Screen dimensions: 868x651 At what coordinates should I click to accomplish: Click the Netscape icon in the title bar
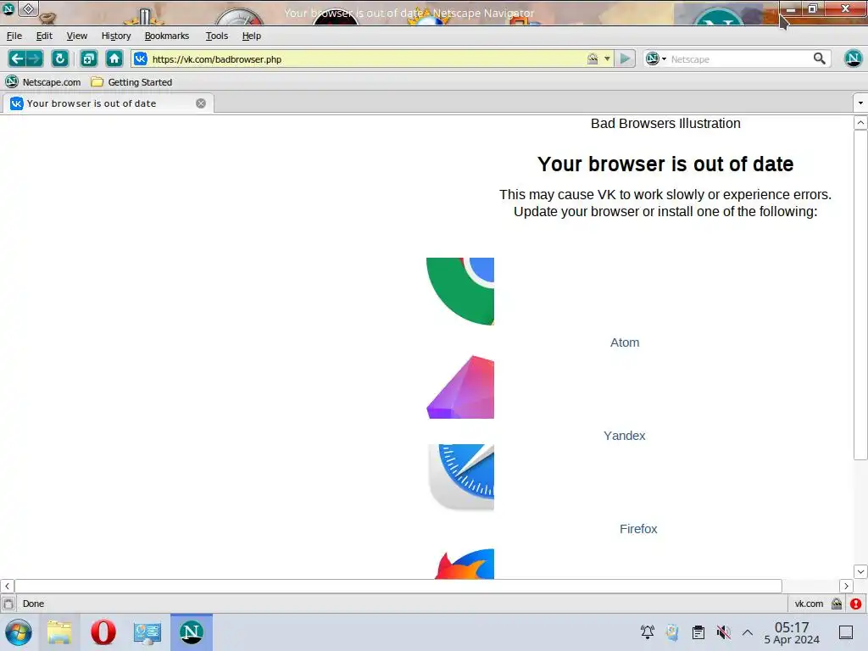[8, 8]
